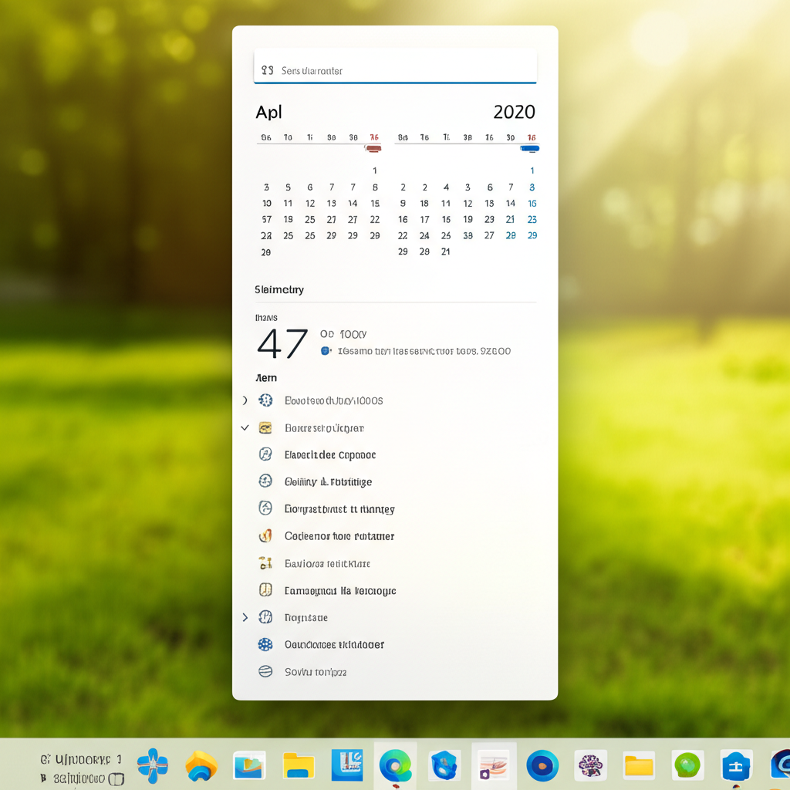Image resolution: width=790 pixels, height=790 pixels.
Task: Open the green chat bubble taskbar app
Action: pyautogui.click(x=687, y=765)
